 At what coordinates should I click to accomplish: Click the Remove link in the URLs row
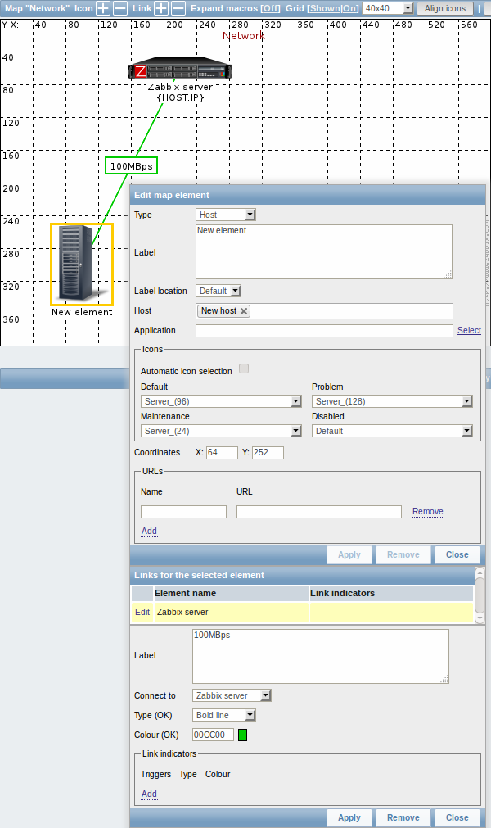(428, 511)
